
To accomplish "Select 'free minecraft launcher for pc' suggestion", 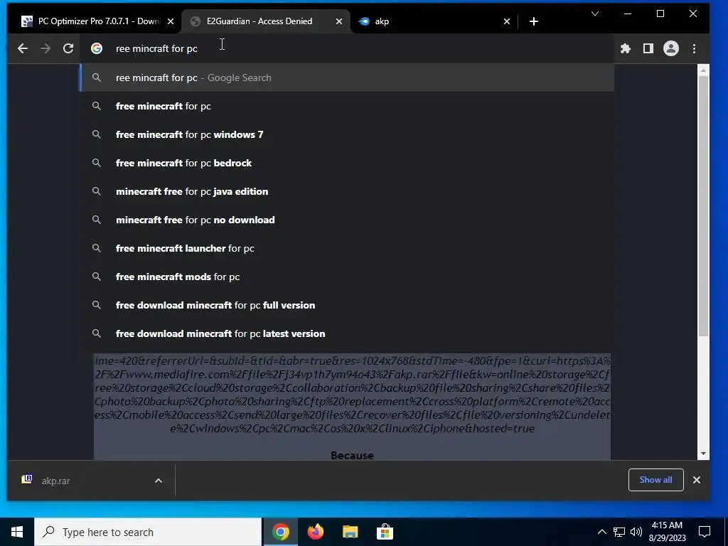I will pos(347,248).
